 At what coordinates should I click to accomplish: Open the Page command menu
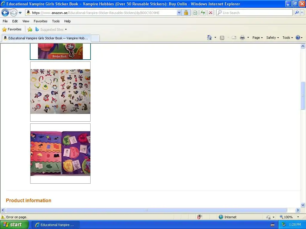[x=257, y=38]
